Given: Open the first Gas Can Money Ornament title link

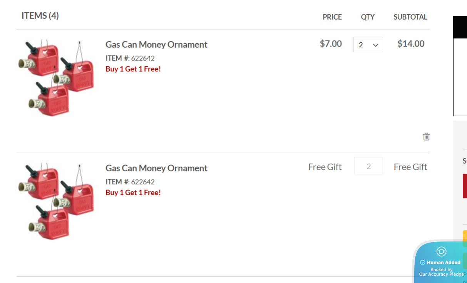Looking at the screenshot, I should click(x=156, y=44).
